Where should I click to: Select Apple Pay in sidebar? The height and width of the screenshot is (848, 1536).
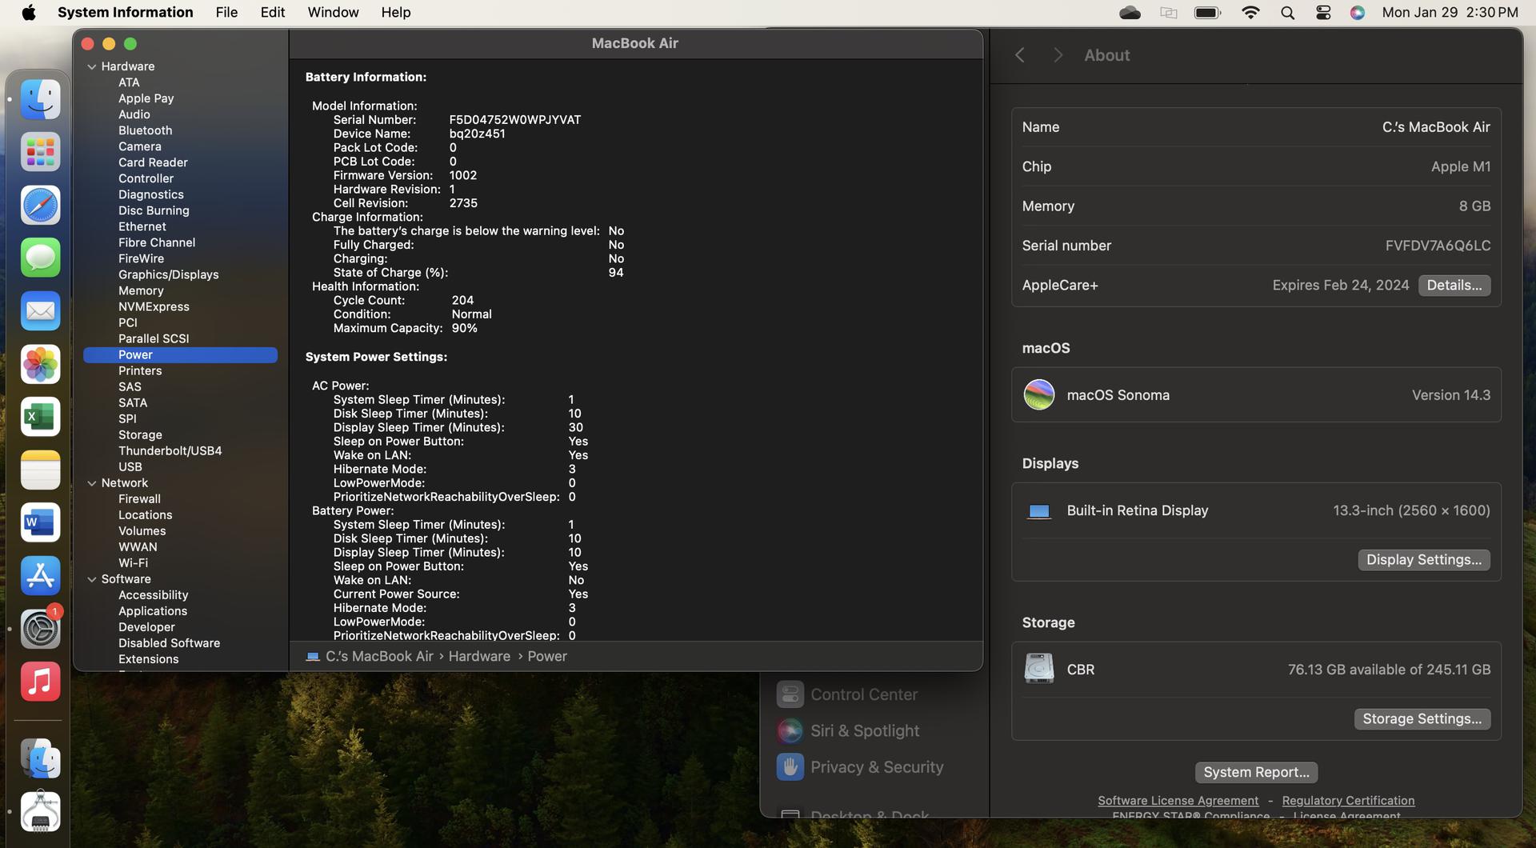[x=146, y=98]
